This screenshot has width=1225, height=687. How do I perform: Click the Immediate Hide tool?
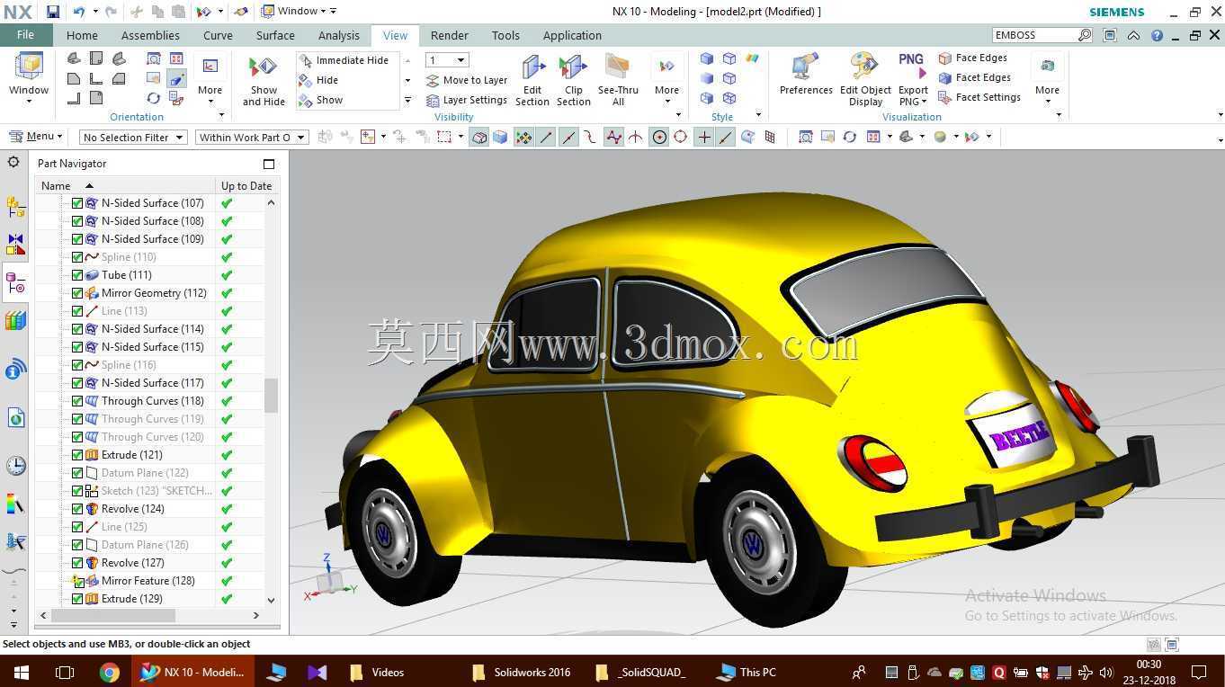point(344,60)
